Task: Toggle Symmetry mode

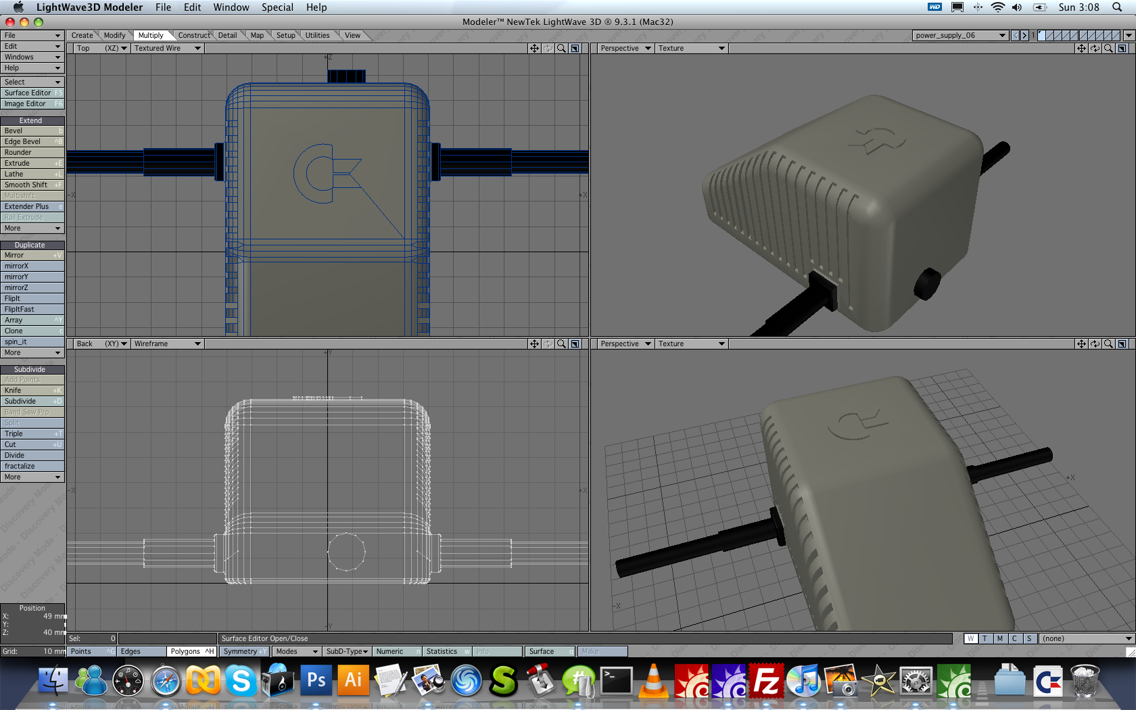Action: (244, 652)
